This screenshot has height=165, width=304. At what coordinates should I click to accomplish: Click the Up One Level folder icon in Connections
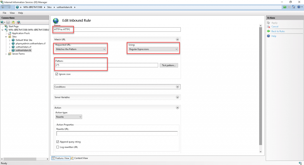(13, 22)
